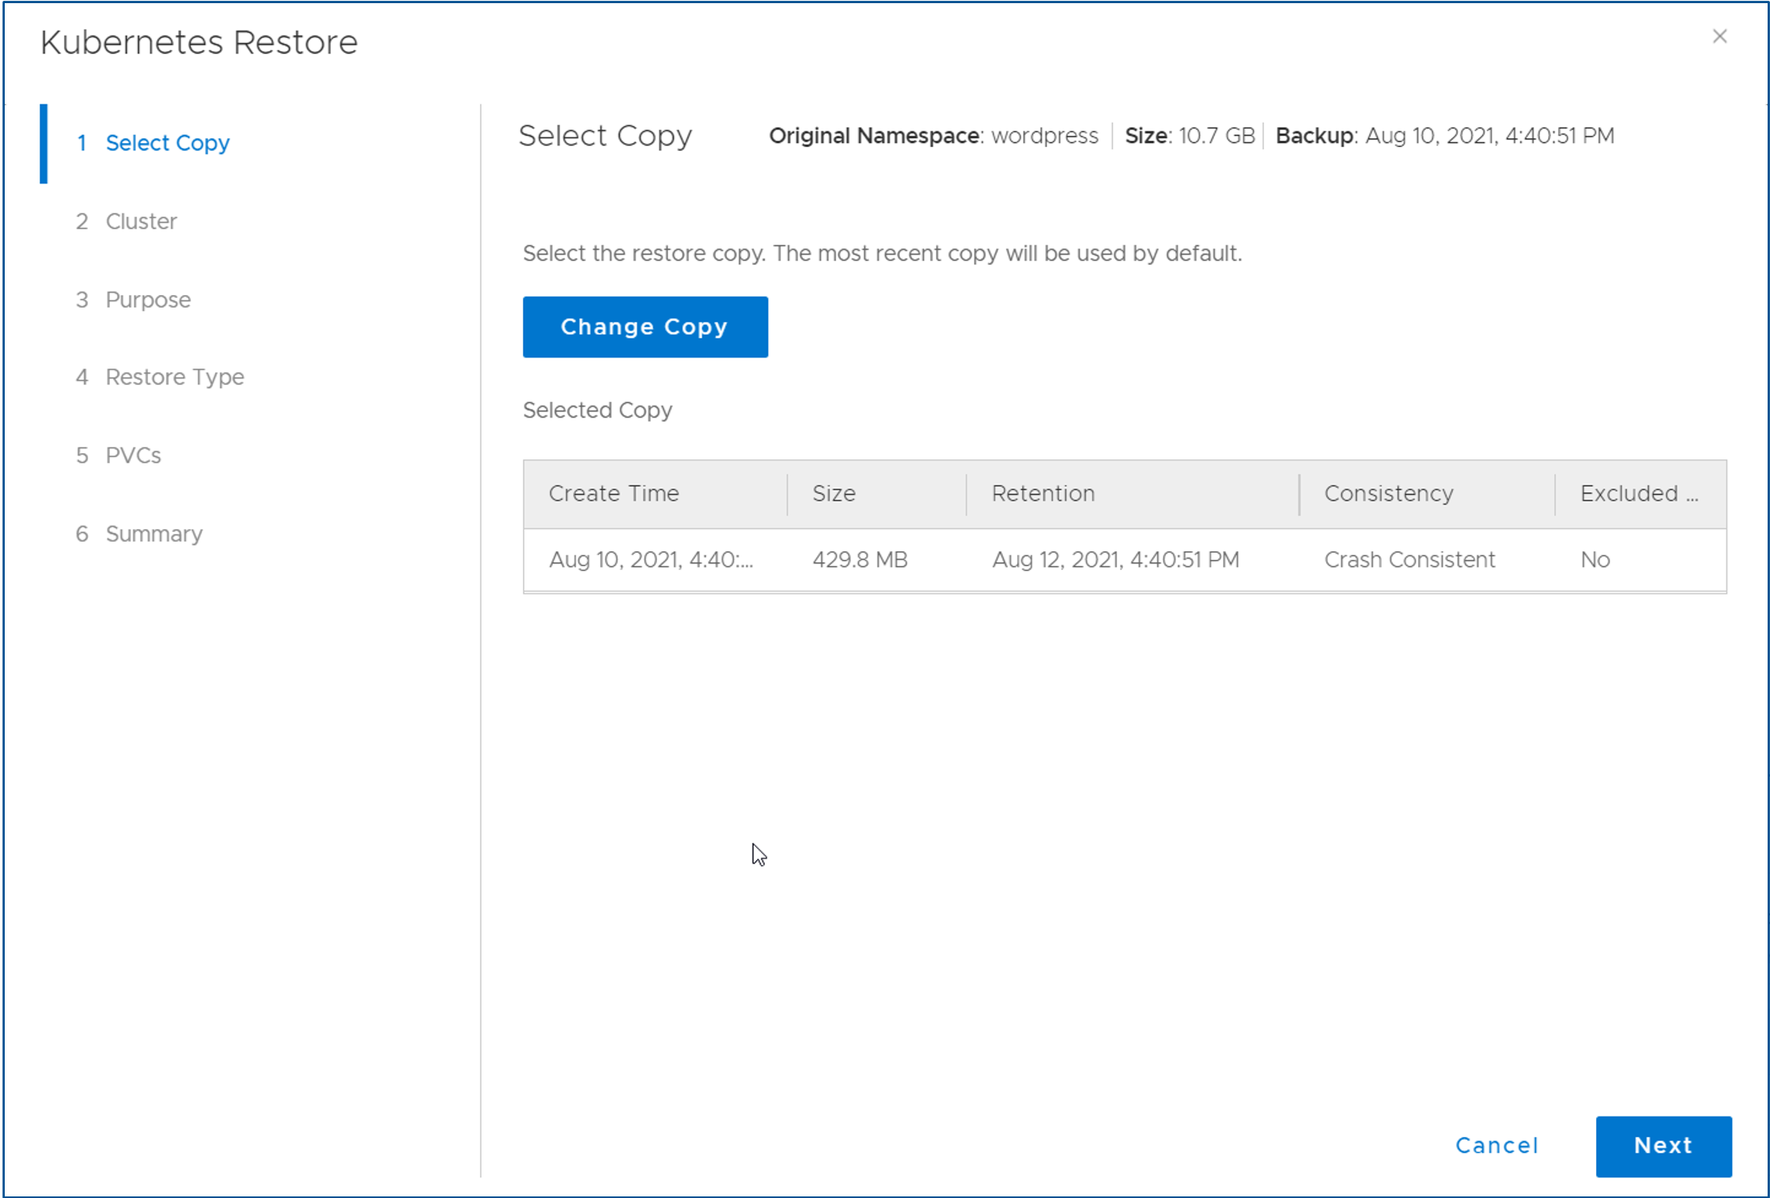Select the Select Copy wizard step
The height and width of the screenshot is (1198, 1770).
point(168,143)
